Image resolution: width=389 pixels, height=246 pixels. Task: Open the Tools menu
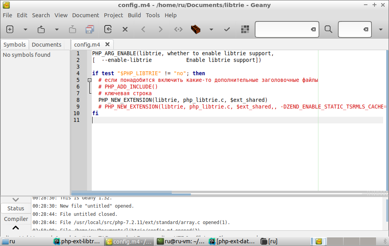pos(153,15)
